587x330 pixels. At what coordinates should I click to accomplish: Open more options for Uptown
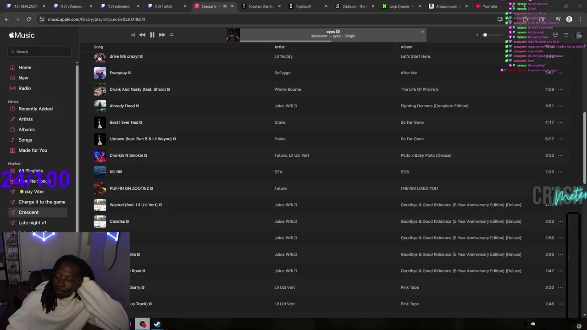(x=560, y=139)
